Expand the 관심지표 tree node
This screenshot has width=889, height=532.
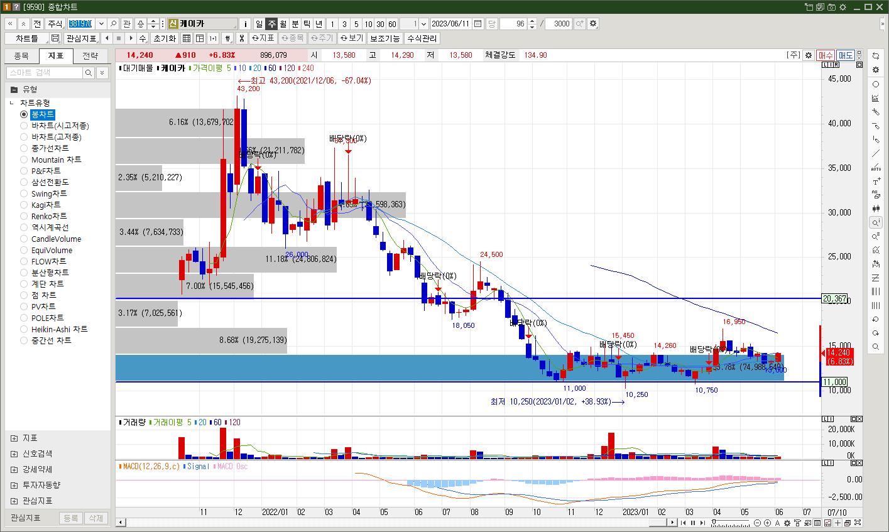click(14, 501)
